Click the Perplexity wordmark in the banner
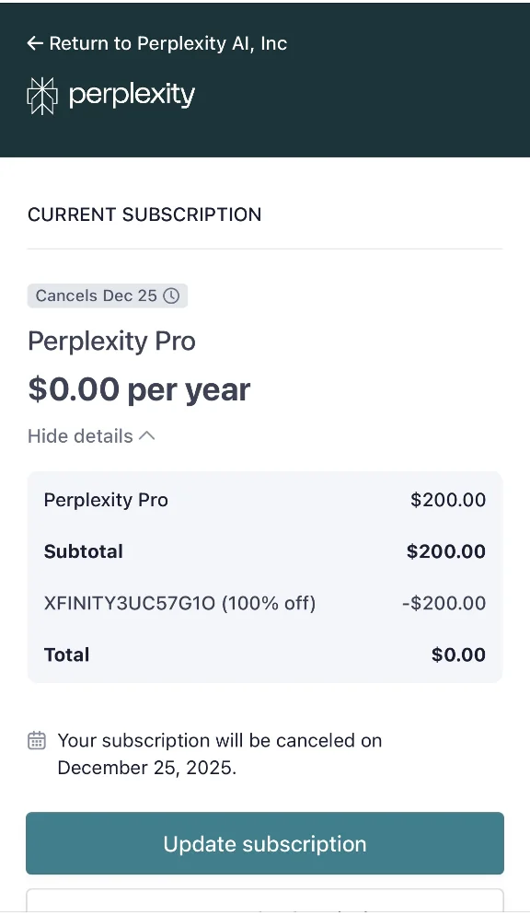This screenshot has width=530, height=915. pos(129,95)
